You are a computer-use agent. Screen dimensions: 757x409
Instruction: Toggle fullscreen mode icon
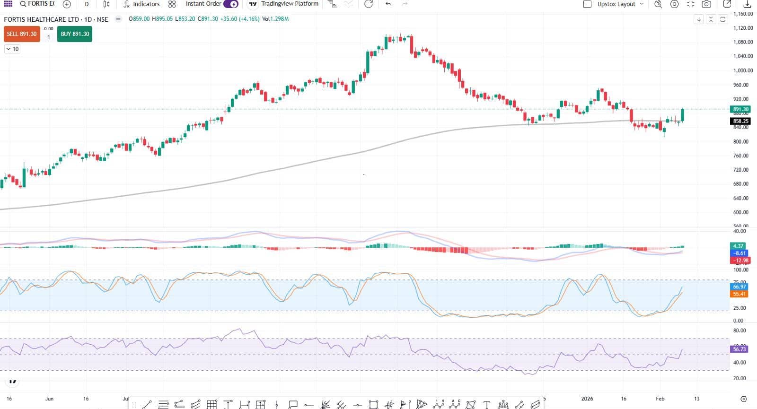tap(690, 4)
